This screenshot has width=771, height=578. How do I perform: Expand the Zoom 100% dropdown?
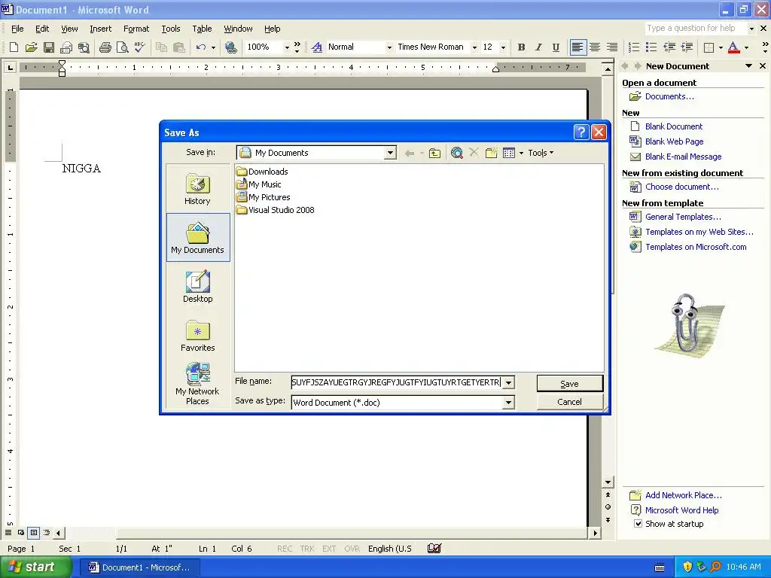tap(287, 47)
